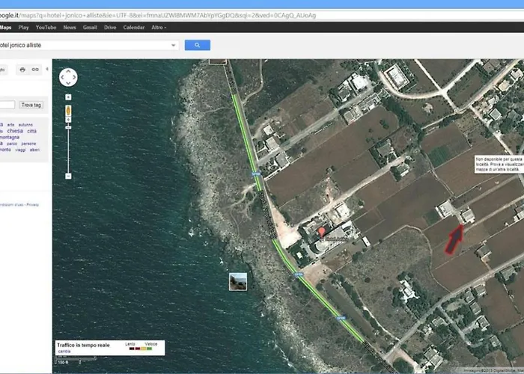
Task: Collapse the left side panel arrow
Action: [48, 70]
